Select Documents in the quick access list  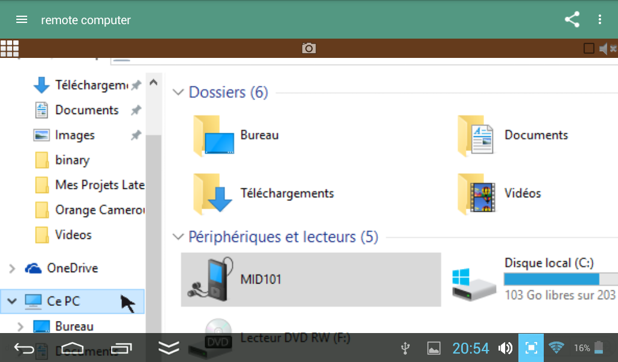(87, 110)
